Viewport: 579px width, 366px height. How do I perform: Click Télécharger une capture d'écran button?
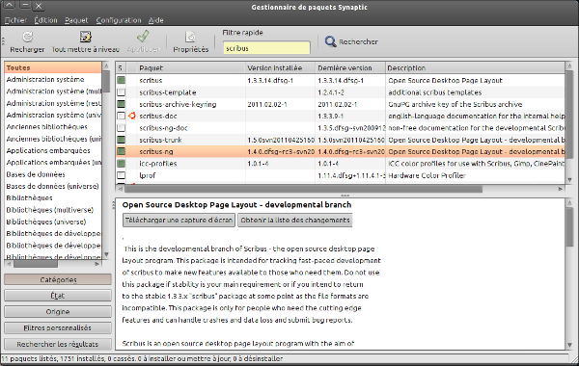(179, 220)
